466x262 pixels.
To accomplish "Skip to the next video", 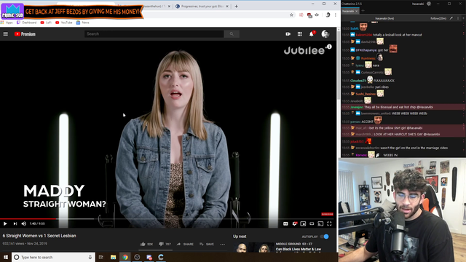I will [15, 223].
